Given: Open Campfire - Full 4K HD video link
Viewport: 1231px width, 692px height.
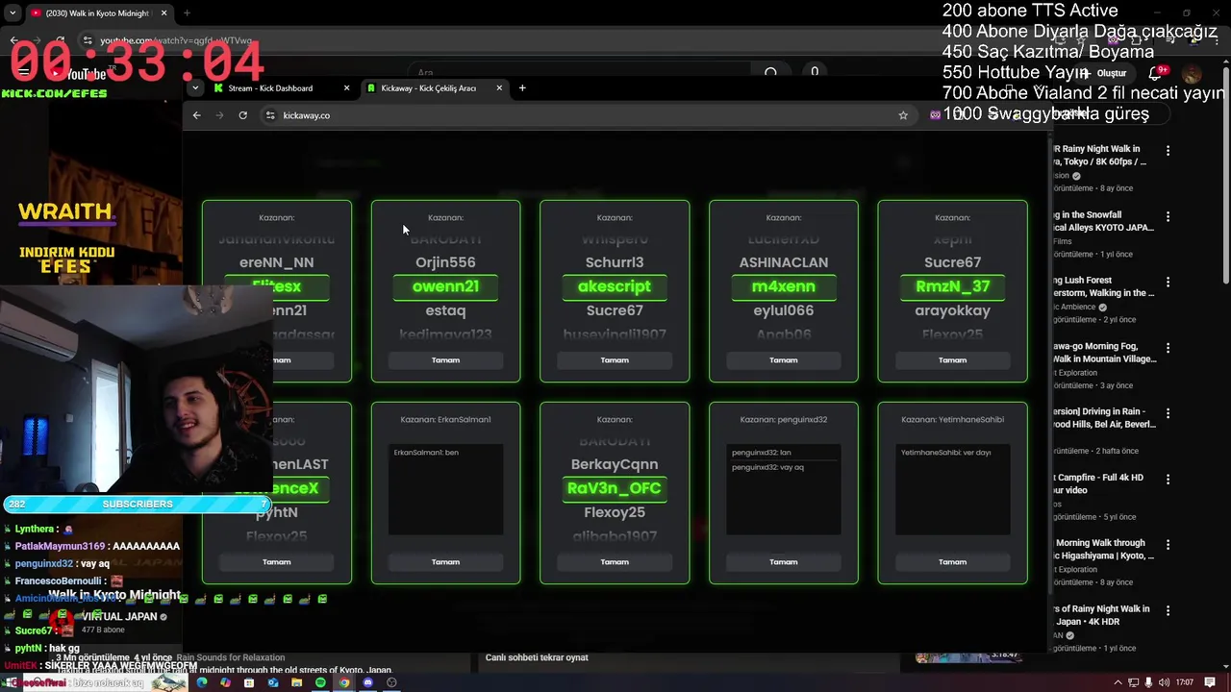Looking at the screenshot, I should 1099,483.
